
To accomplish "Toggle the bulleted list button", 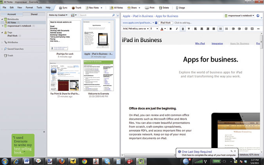I will [221, 29].
